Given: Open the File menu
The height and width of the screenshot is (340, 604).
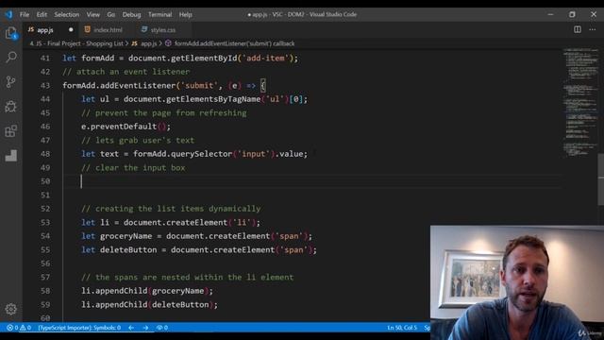Looking at the screenshot, I should (25, 15).
